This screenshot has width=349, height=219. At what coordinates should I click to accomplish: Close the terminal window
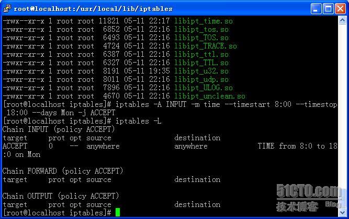(340, 9)
